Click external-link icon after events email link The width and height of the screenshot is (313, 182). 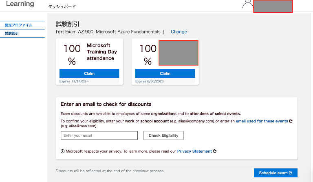tap(291, 121)
